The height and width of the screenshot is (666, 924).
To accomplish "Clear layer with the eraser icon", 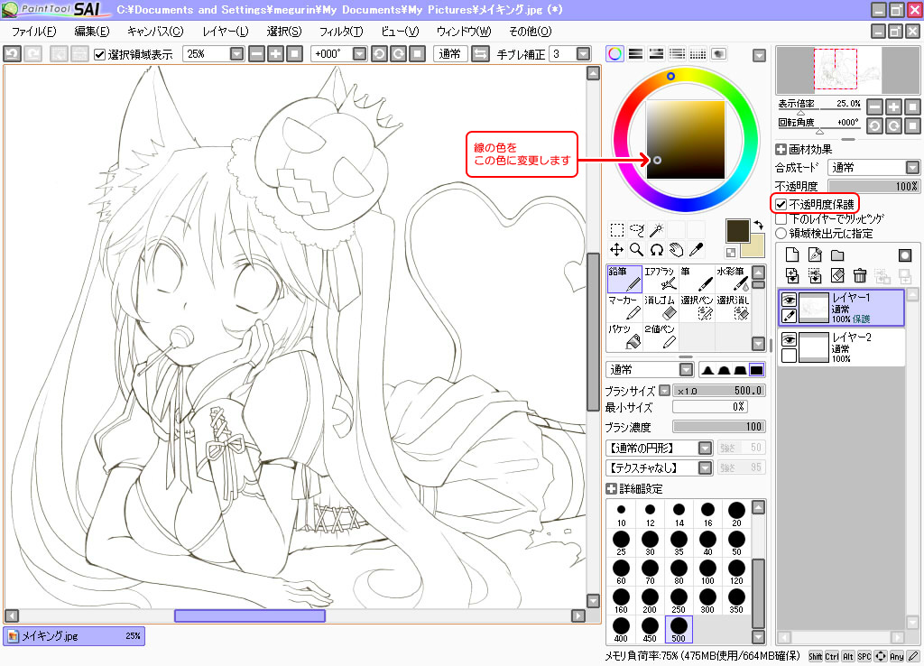I will tap(837, 275).
